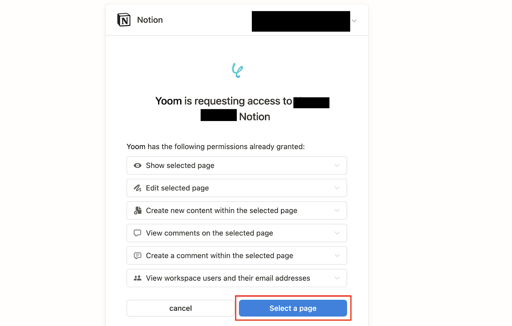Click the pencil icon for Edit selected page
The height and width of the screenshot is (326, 512).
coord(138,188)
